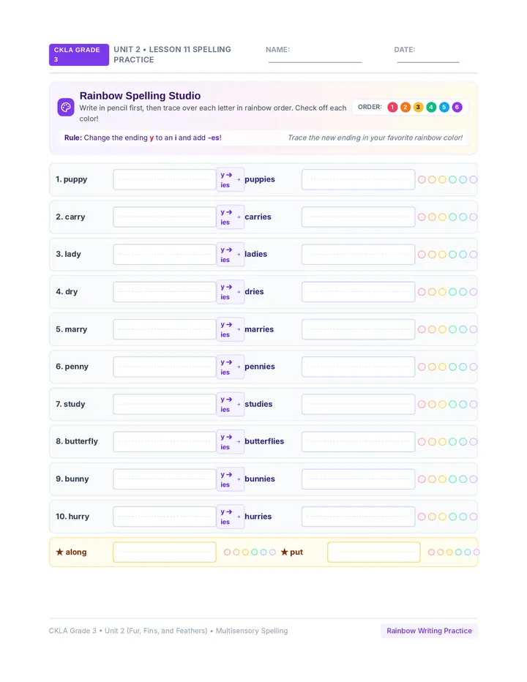Check the green circle in puppy row

click(x=452, y=179)
